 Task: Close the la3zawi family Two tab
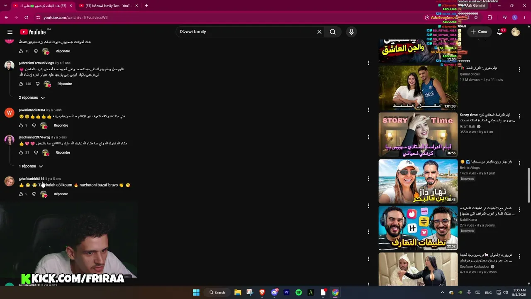(136, 6)
